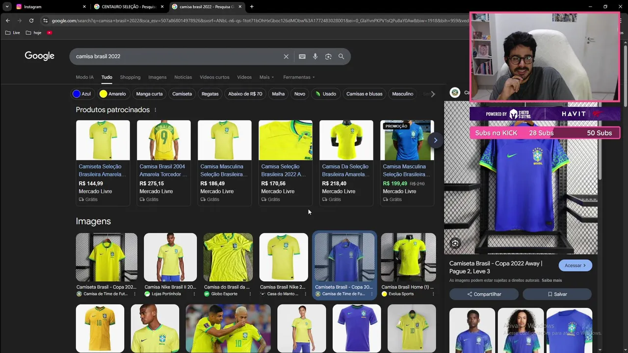
Task: Open options menu for Evolua Sports image
Action: pos(433,294)
